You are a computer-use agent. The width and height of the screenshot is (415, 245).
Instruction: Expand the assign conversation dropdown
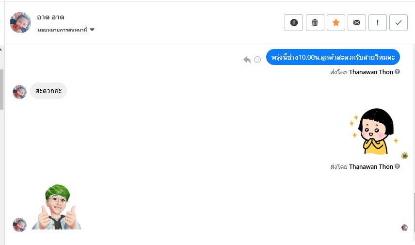tap(65, 30)
